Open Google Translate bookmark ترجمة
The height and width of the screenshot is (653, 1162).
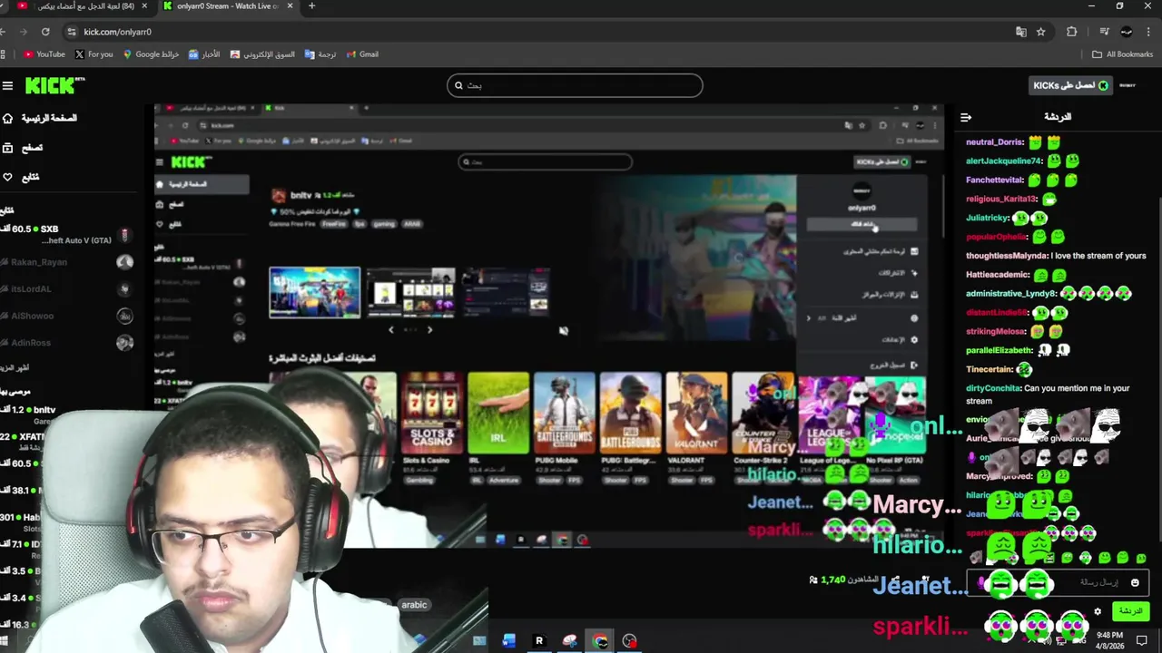point(320,54)
